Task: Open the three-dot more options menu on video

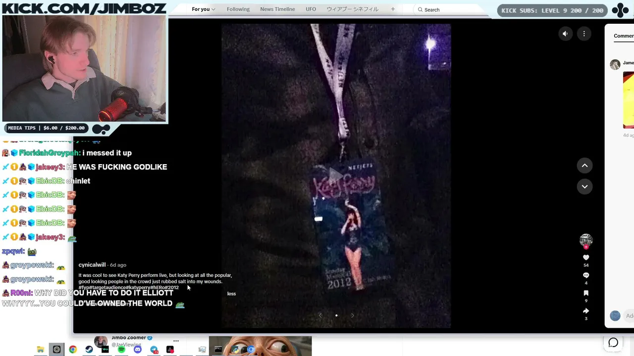Action: pos(584,34)
